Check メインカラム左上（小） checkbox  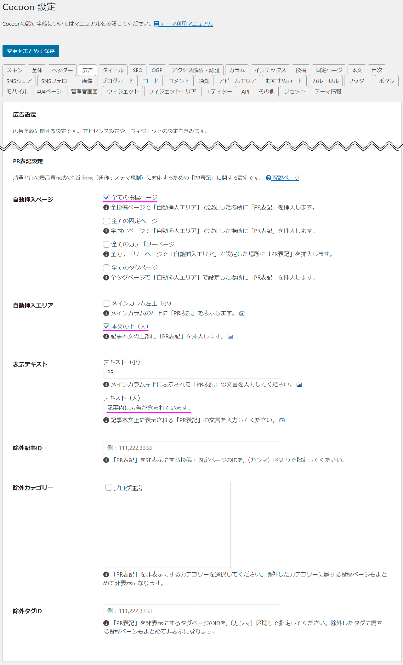(106, 303)
